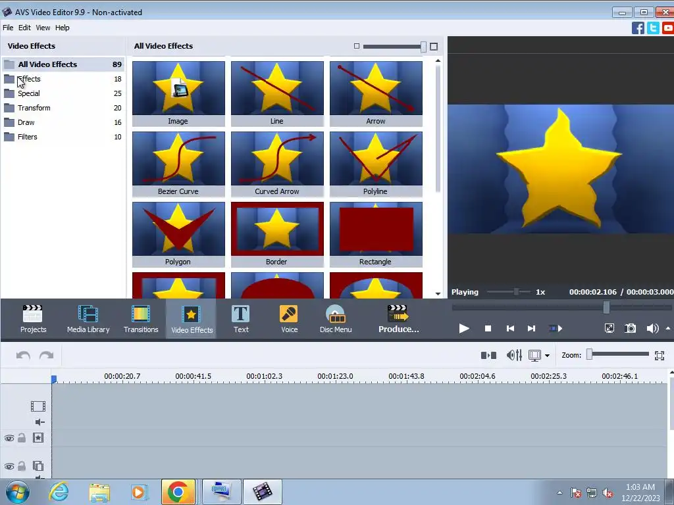
Task: Open the Twitter link icon
Action: 653,28
